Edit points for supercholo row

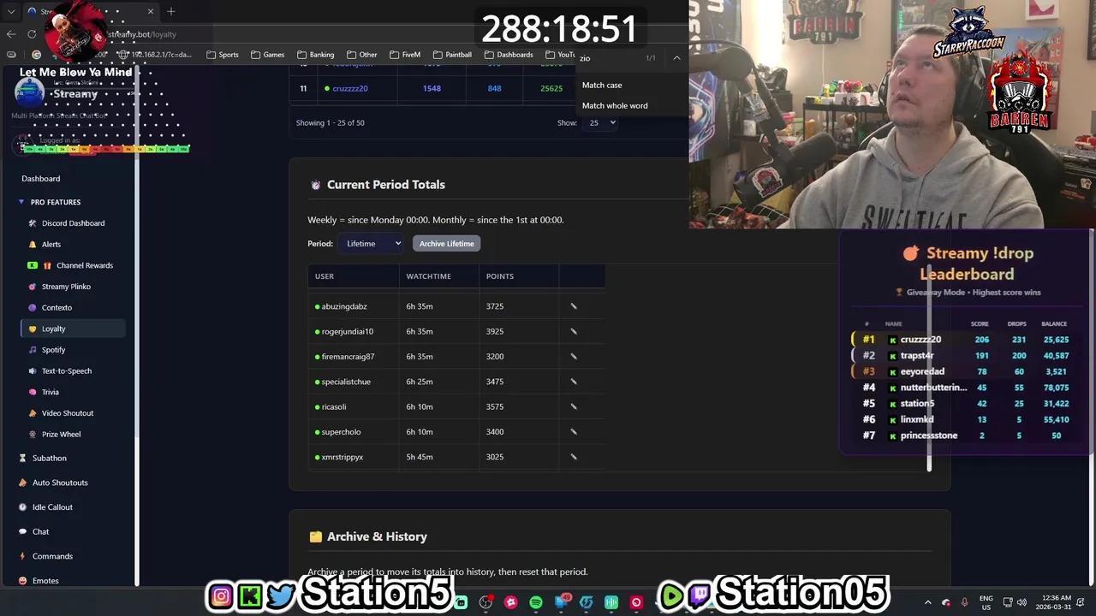click(x=574, y=431)
